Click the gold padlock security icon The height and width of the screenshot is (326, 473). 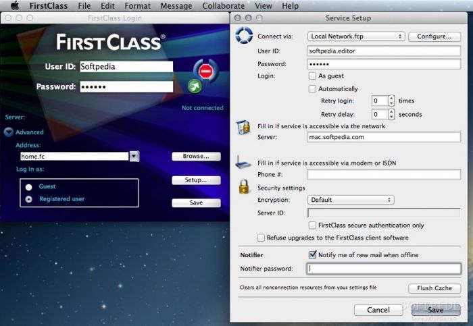(x=244, y=187)
